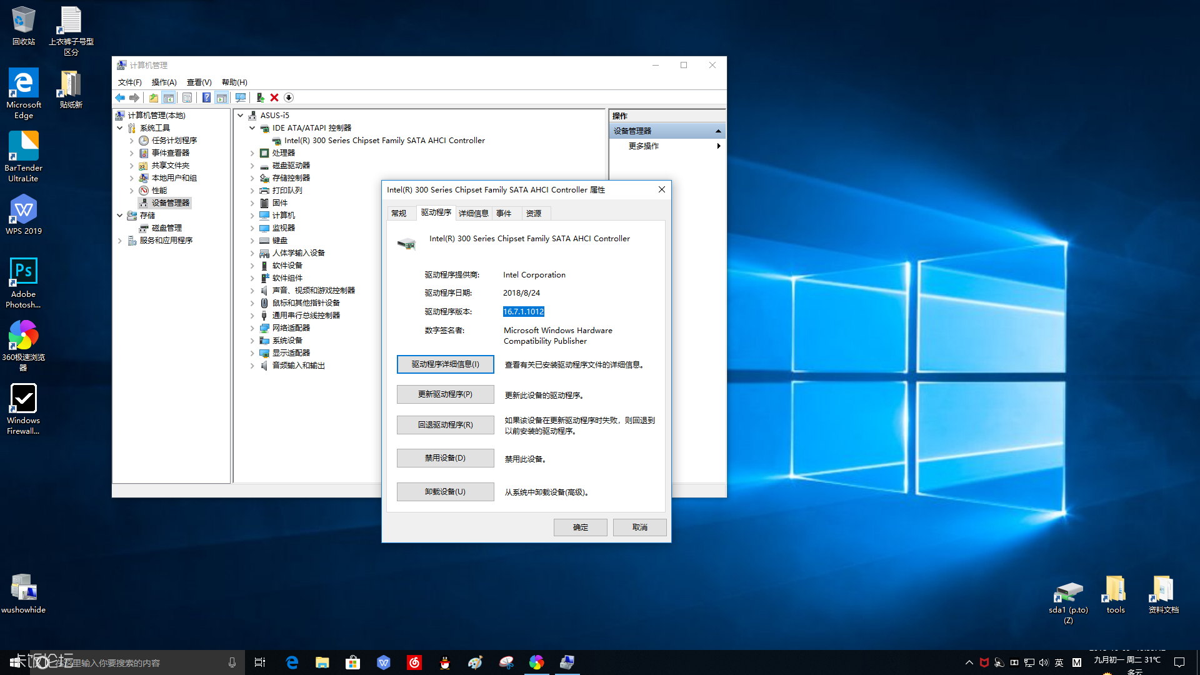
Task: Expand 网络适配器 (Network adapters) category
Action: pos(252,328)
